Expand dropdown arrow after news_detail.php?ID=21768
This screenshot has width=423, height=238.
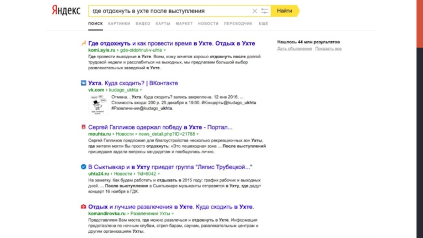point(198,134)
